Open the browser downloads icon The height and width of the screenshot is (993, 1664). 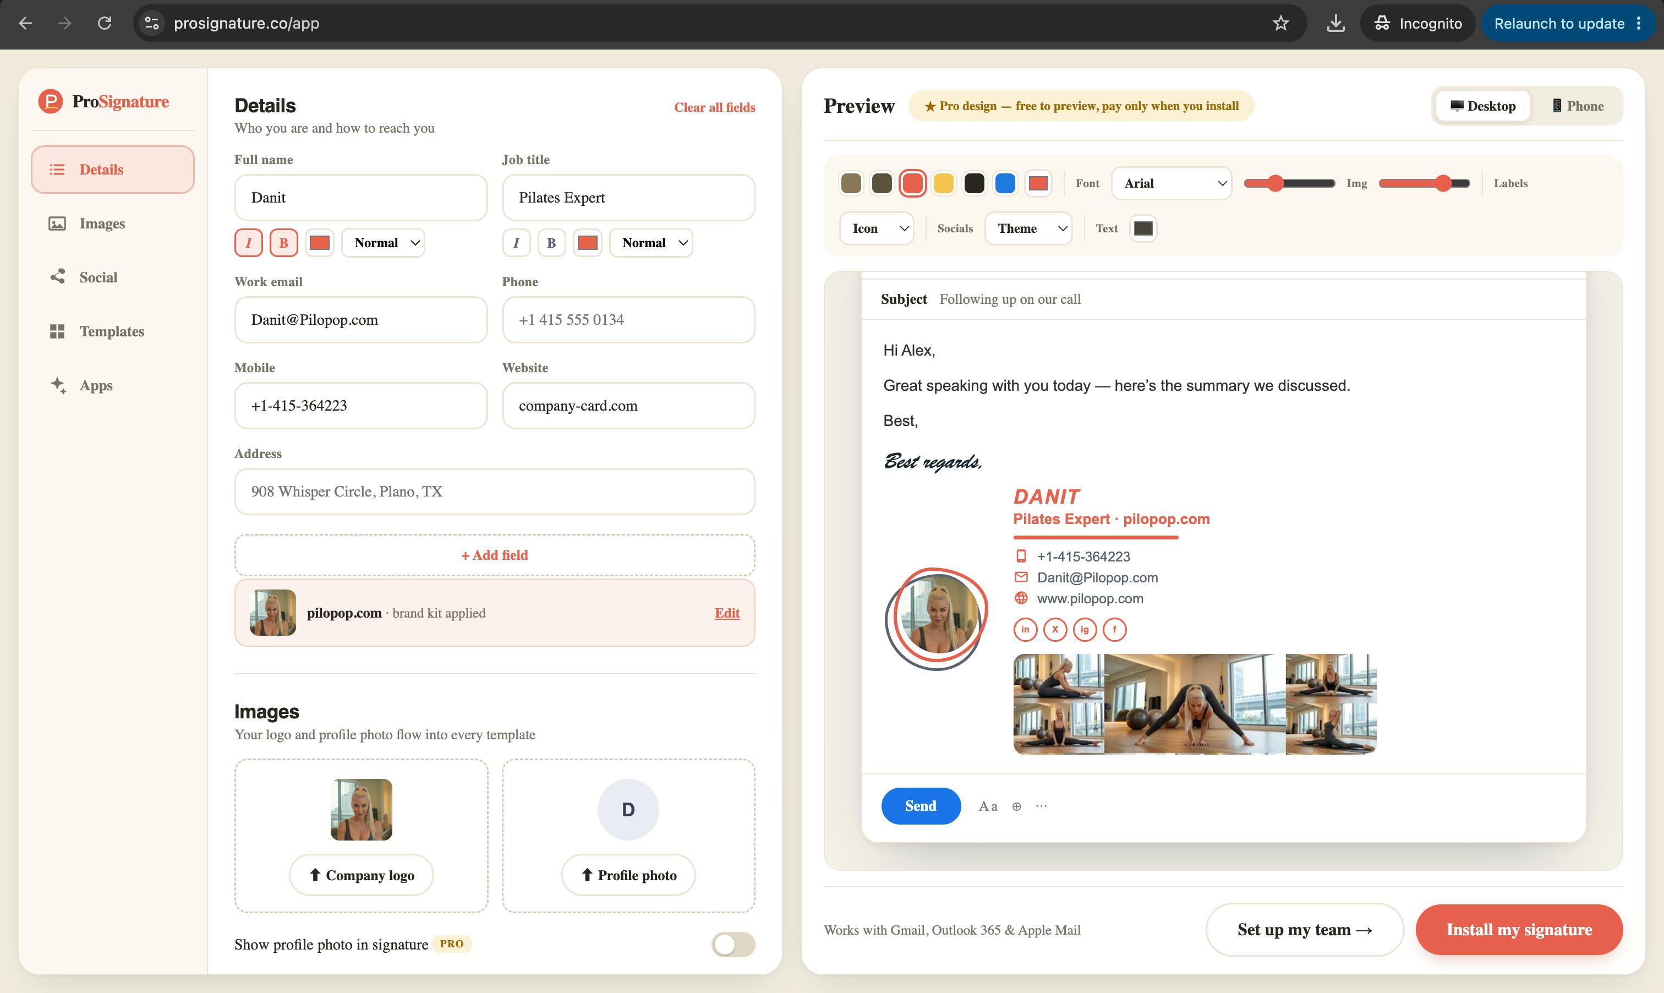tap(1335, 24)
